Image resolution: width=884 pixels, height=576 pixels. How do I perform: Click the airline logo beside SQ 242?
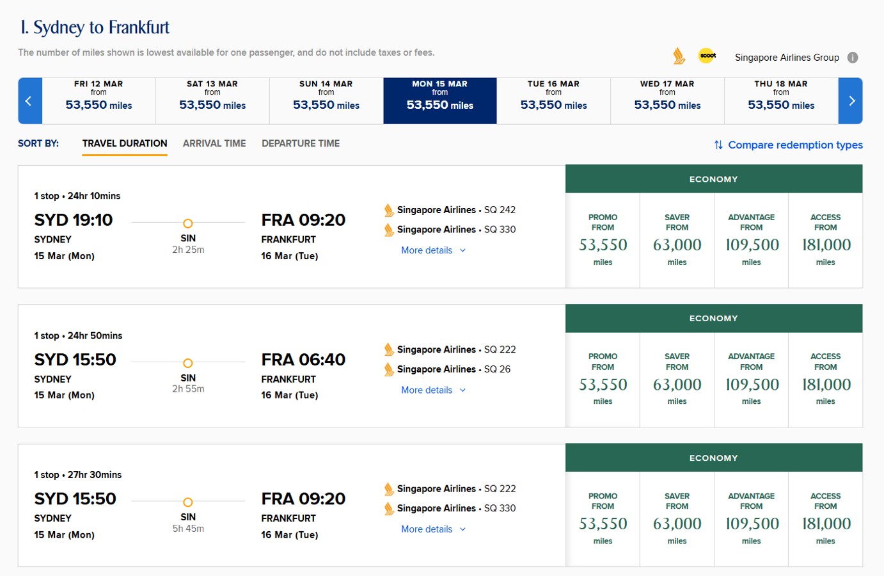pos(389,210)
